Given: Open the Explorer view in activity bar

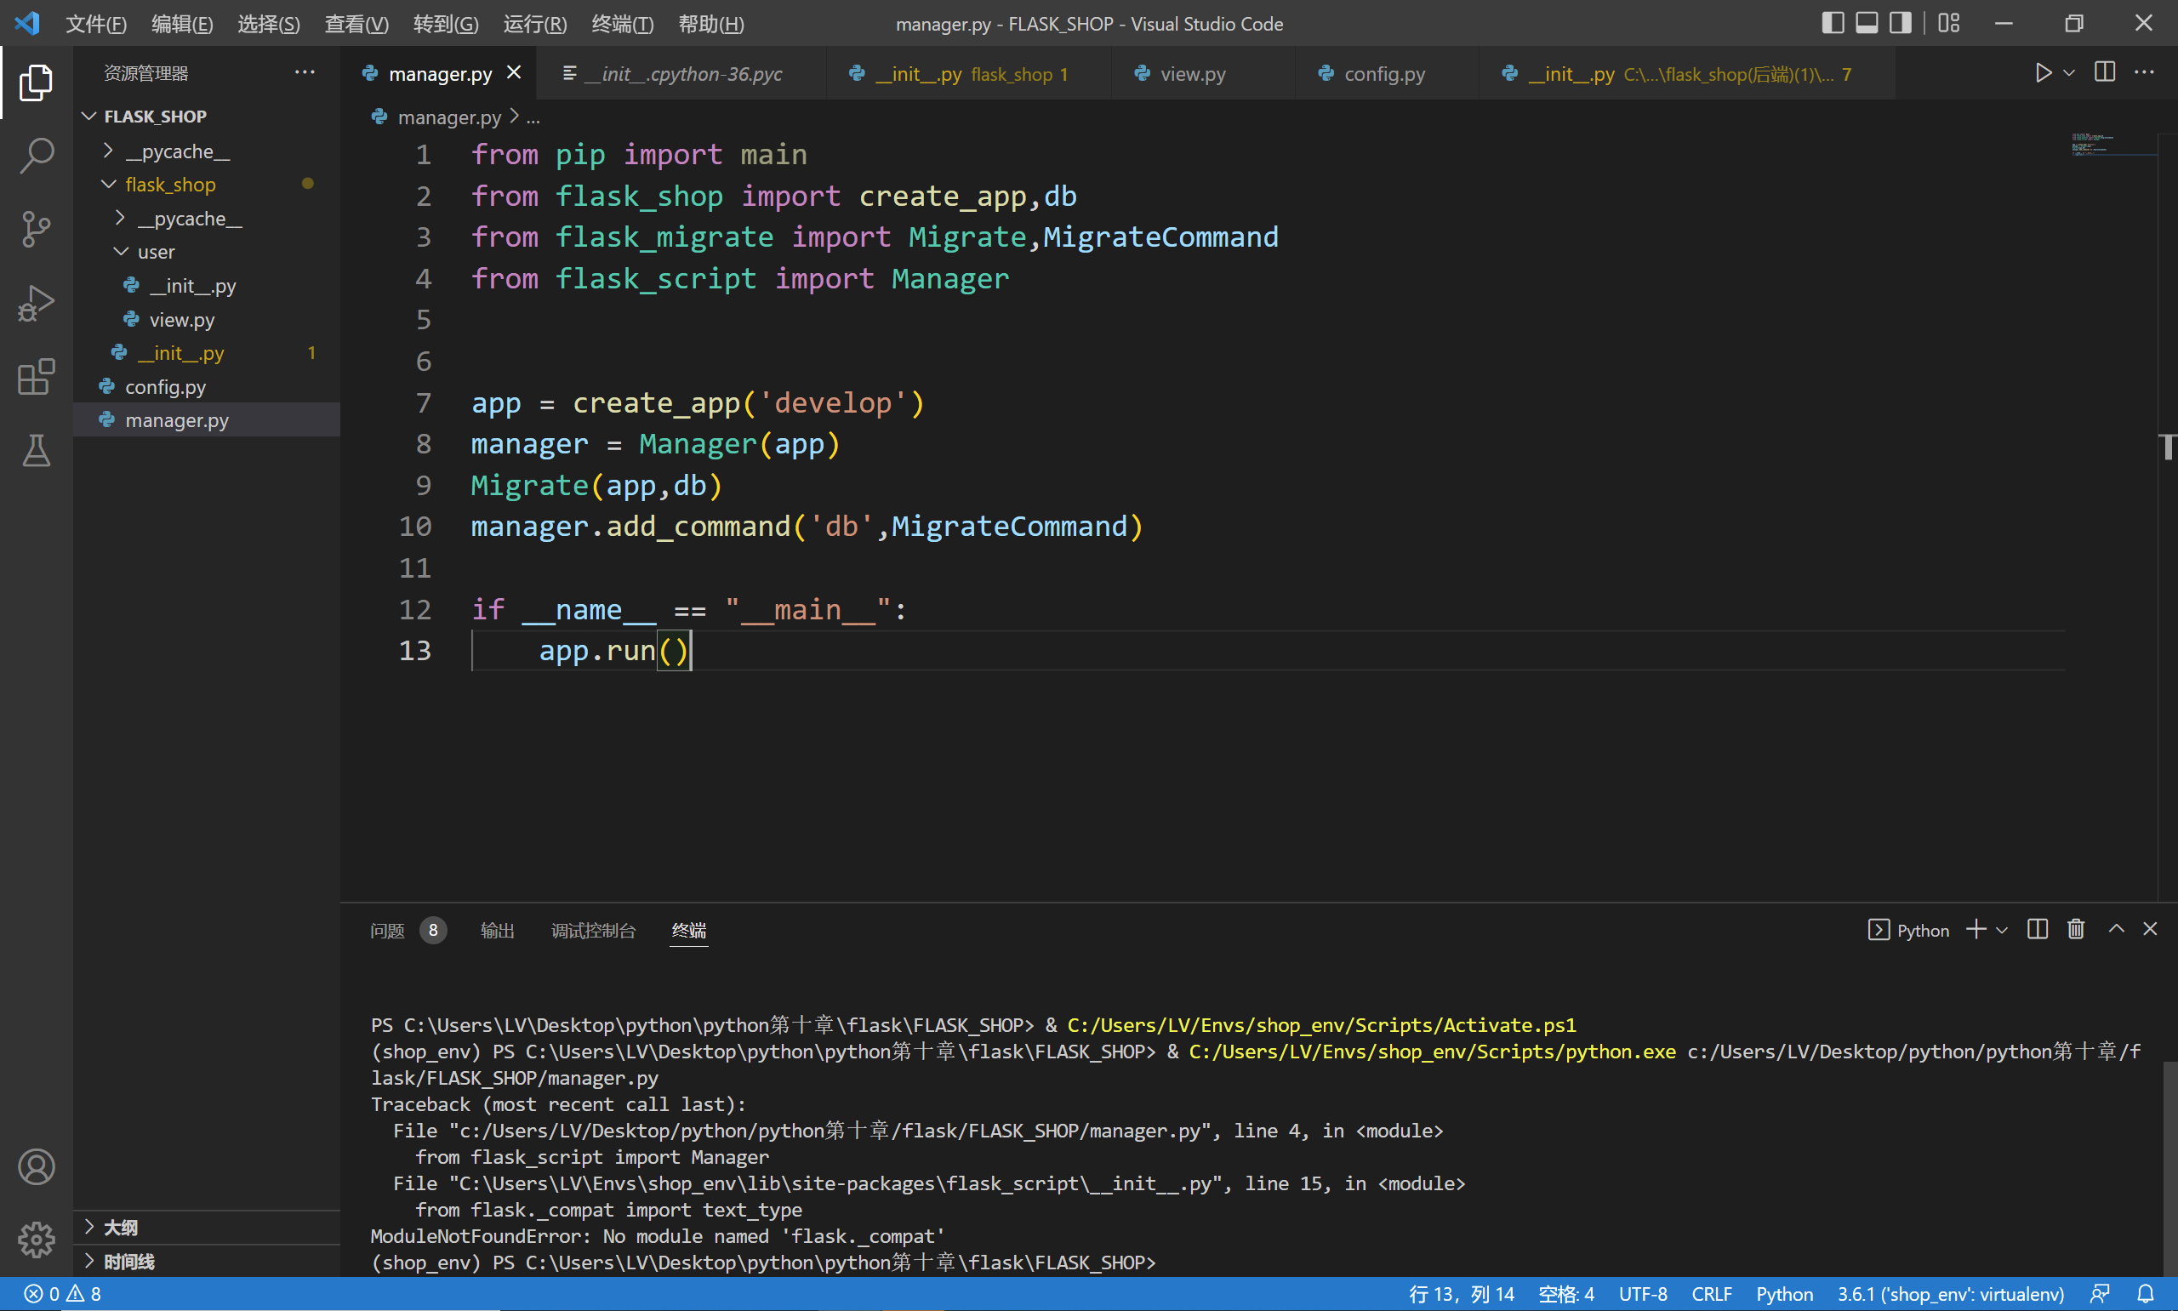Looking at the screenshot, I should pos(37,83).
